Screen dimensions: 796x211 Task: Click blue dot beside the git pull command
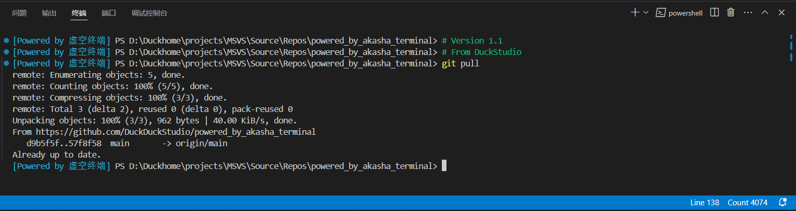(6, 63)
